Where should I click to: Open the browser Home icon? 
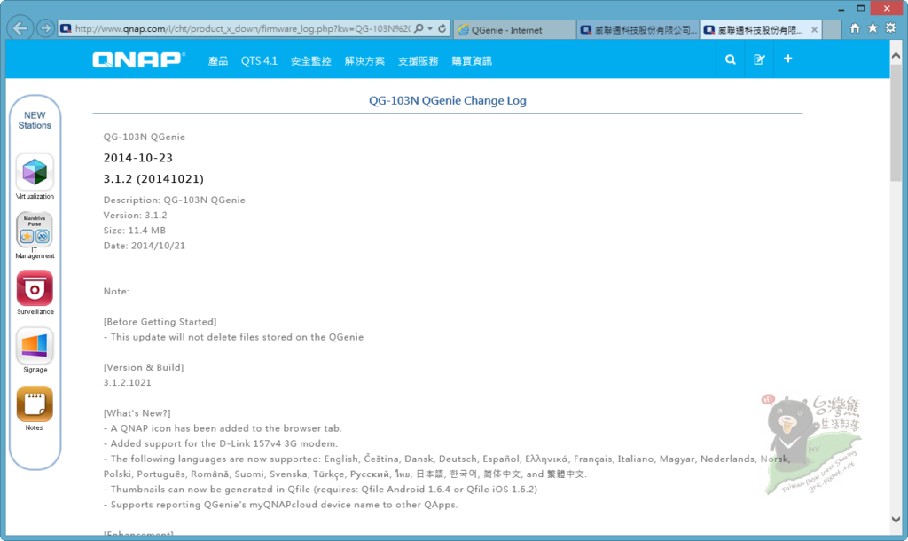click(x=855, y=27)
